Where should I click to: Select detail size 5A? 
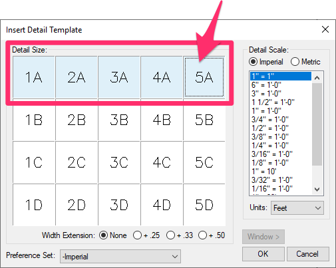point(204,77)
